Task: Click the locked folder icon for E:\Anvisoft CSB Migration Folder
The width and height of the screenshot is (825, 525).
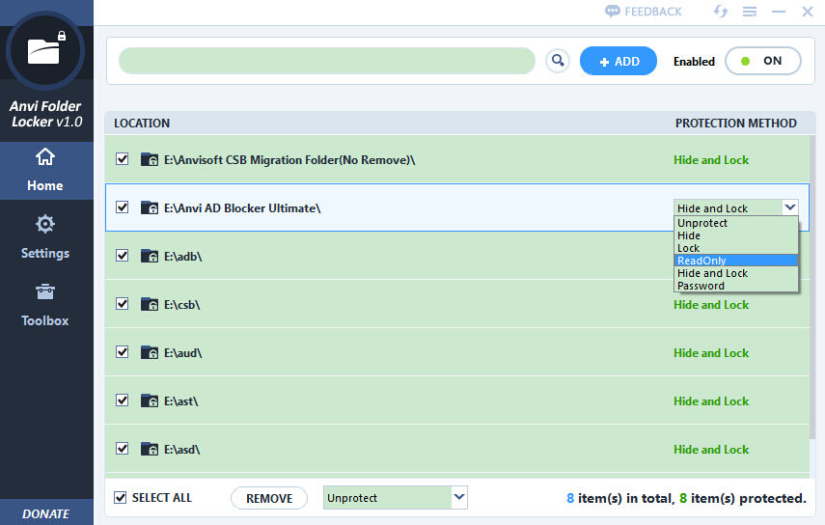Action: click(x=150, y=159)
